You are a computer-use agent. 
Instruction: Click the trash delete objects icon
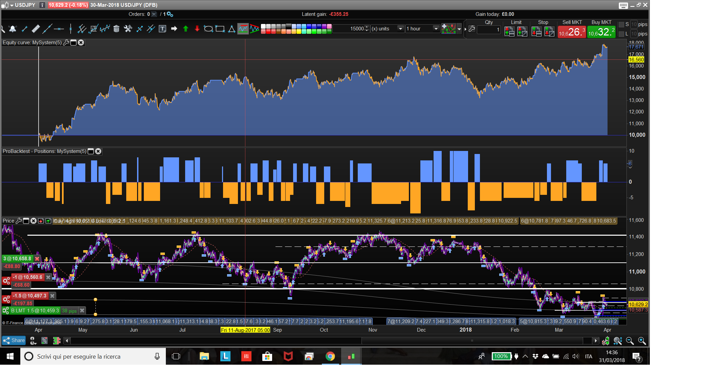[x=116, y=29]
